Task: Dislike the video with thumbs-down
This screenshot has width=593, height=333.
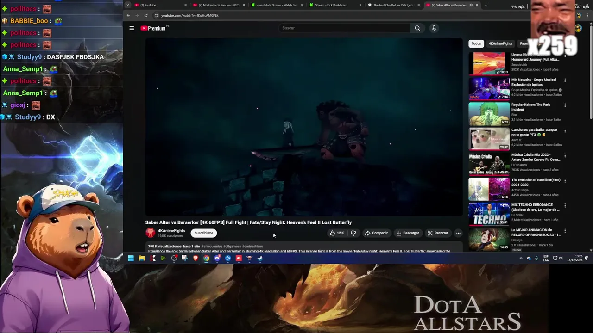Action: pos(353,233)
